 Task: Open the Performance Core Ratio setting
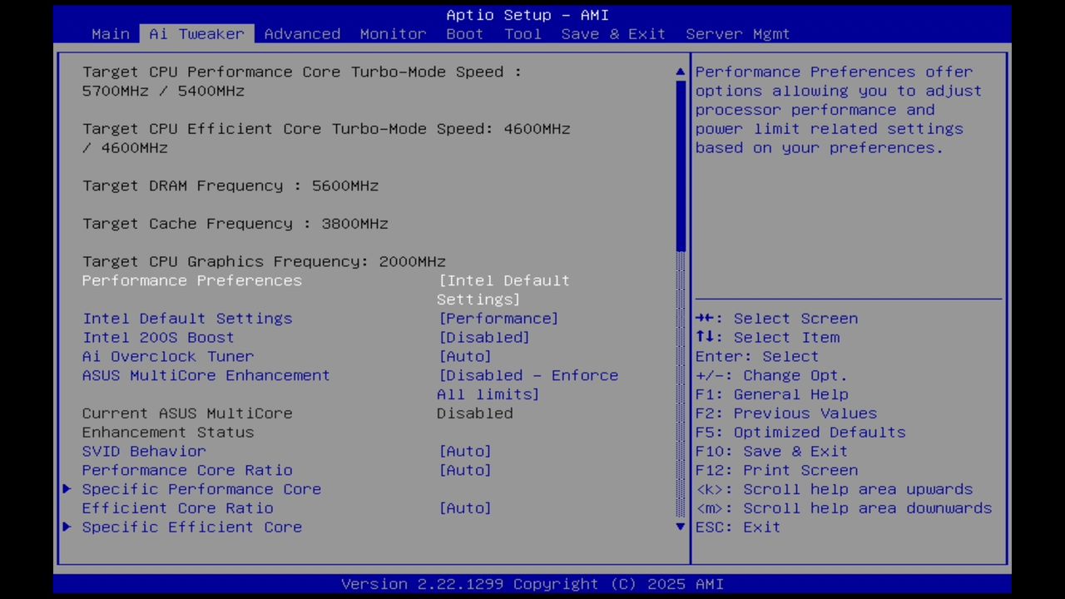point(187,470)
